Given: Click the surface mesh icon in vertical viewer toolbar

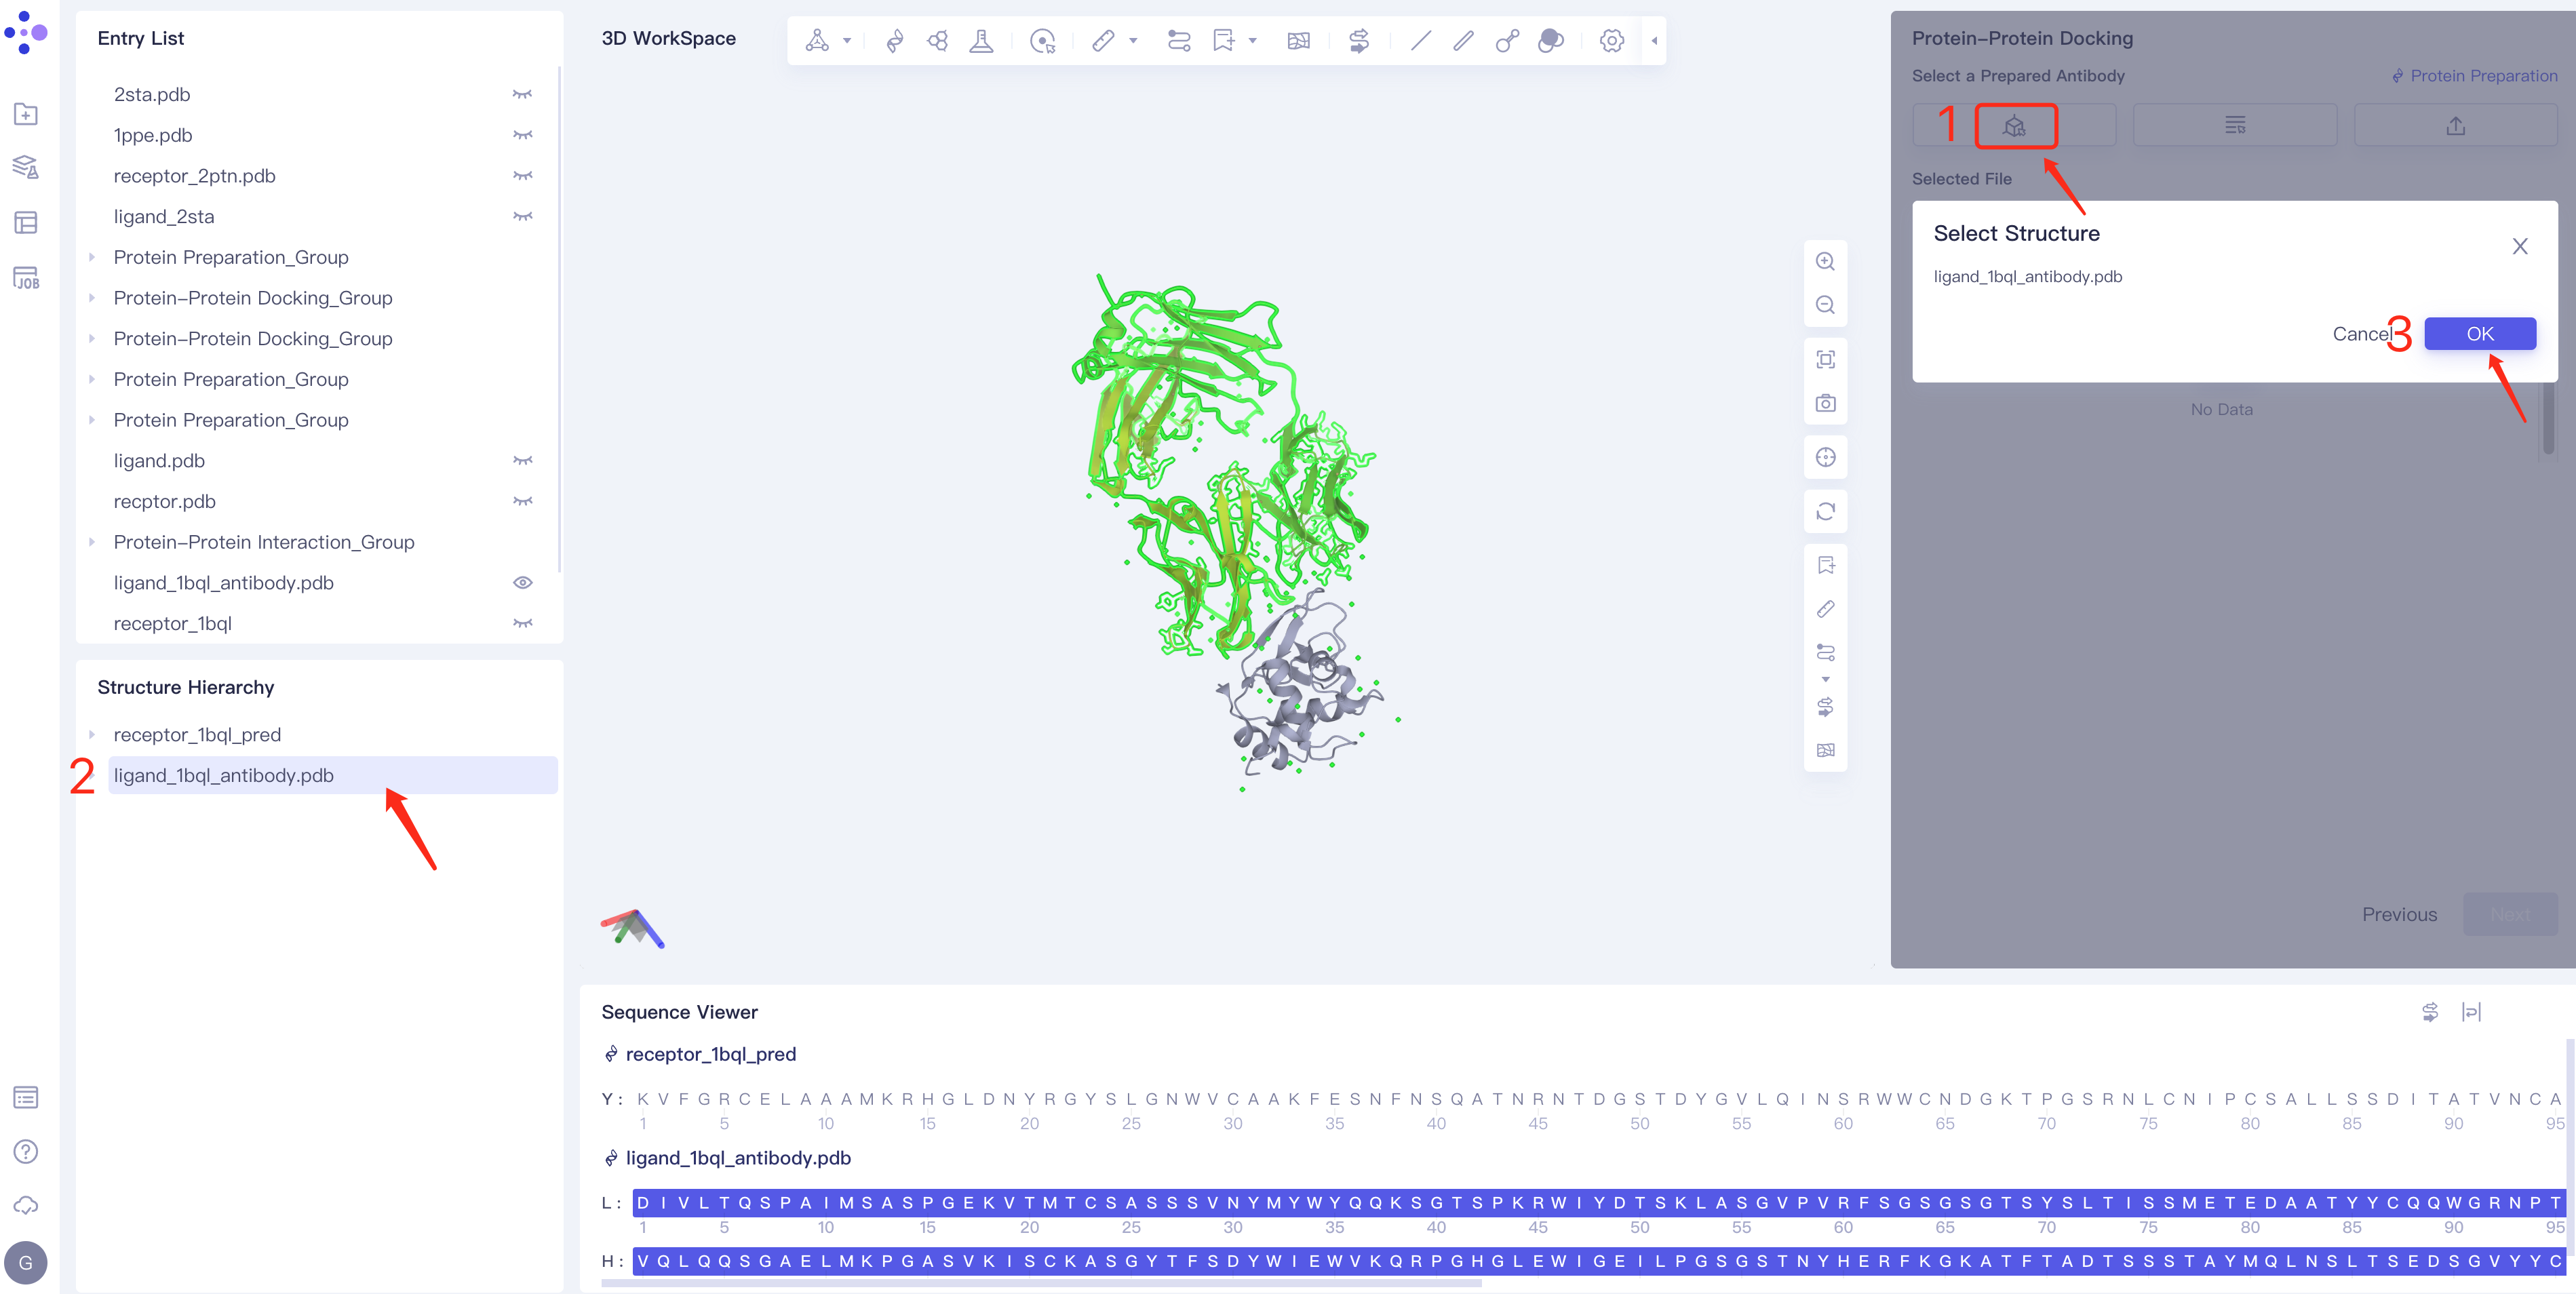Looking at the screenshot, I should [x=1825, y=750].
